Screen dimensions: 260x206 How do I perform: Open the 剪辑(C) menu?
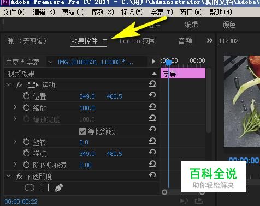[x=73, y=12]
